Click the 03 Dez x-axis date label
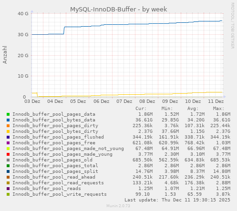This screenshot has width=237, height=211. click(x=32, y=101)
